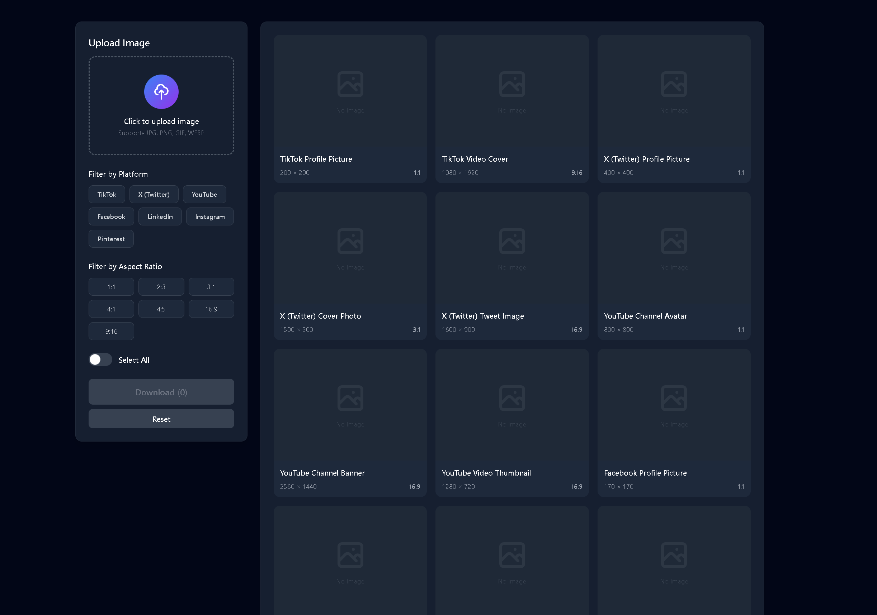Viewport: 877px width, 615px height.
Task: Select the LinkedIn platform filter
Action: (160, 216)
